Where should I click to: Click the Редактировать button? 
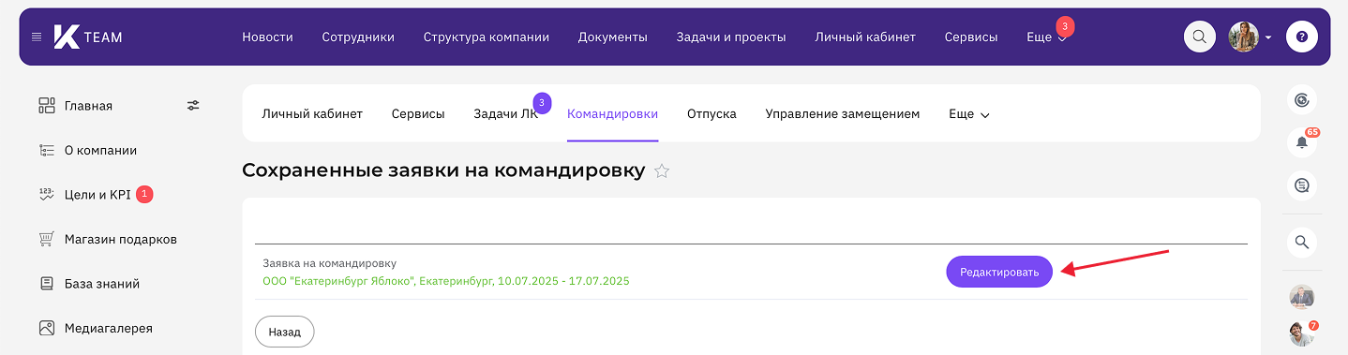pos(999,272)
